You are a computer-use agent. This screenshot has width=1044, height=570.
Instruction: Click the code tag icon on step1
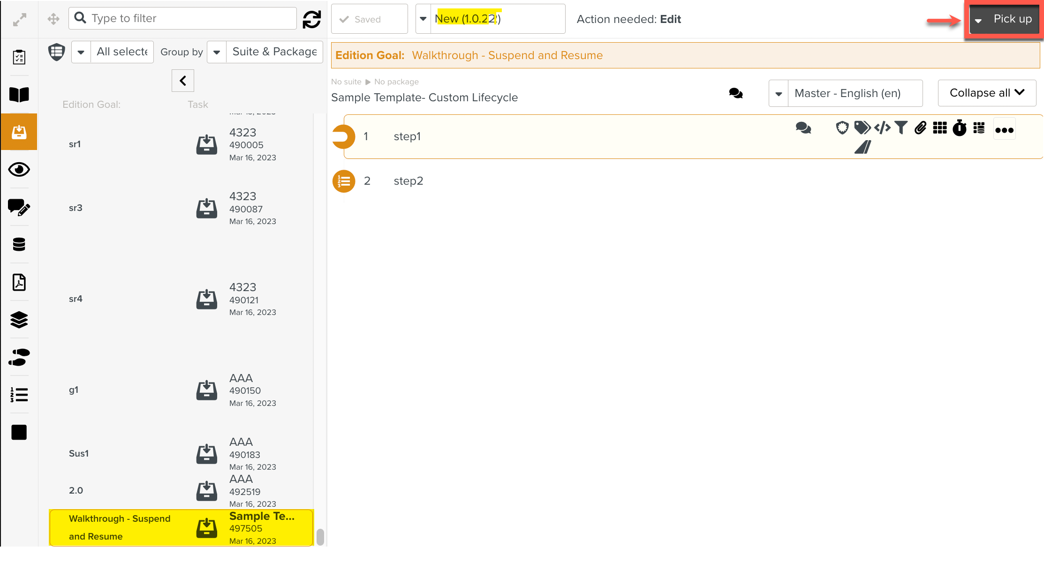point(882,128)
